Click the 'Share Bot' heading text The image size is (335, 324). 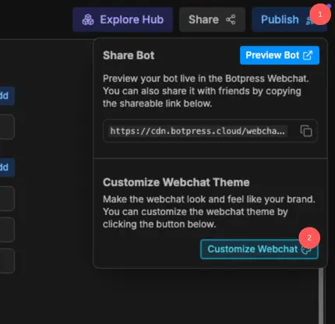click(x=129, y=55)
